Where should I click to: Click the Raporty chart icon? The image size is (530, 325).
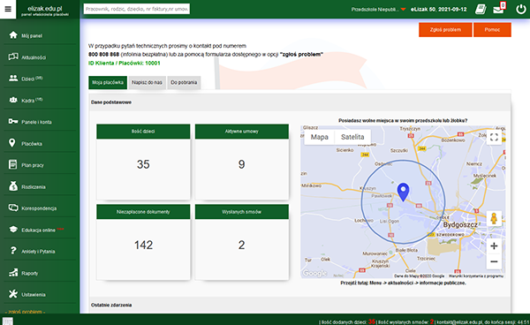coord(13,273)
